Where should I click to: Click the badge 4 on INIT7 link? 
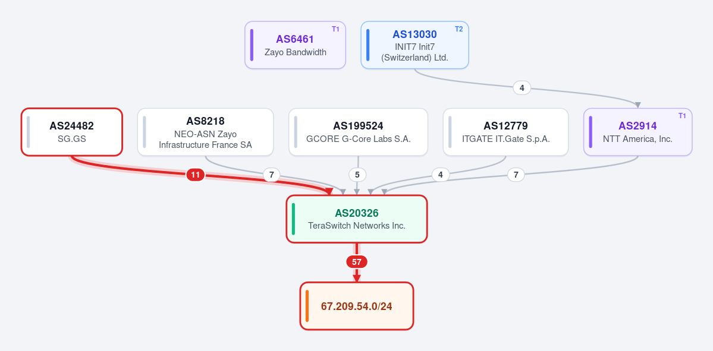[522, 88]
